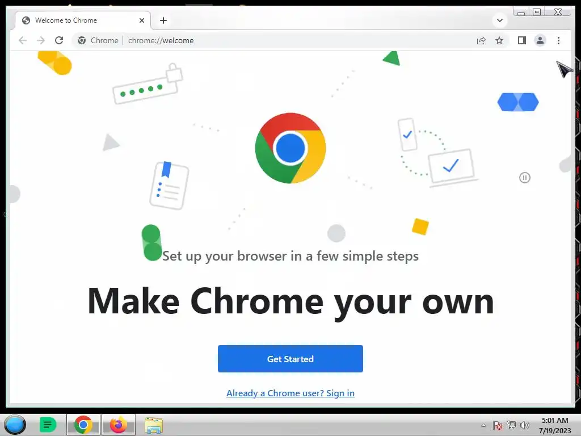Launch Firefox from the taskbar
The image size is (581, 436).
[118, 425]
